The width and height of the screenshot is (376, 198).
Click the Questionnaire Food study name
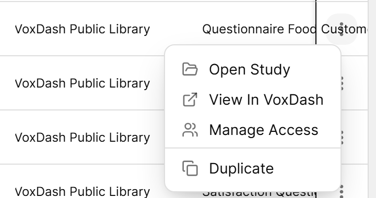[260, 29]
